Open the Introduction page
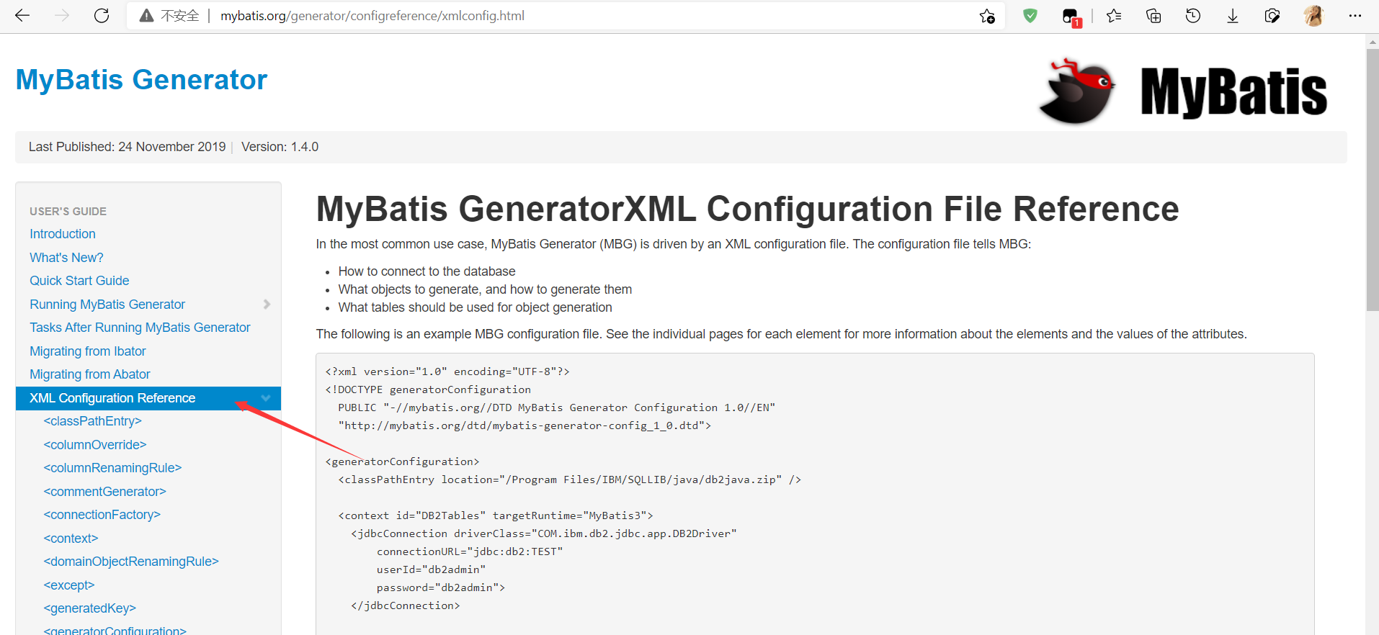 tap(63, 234)
